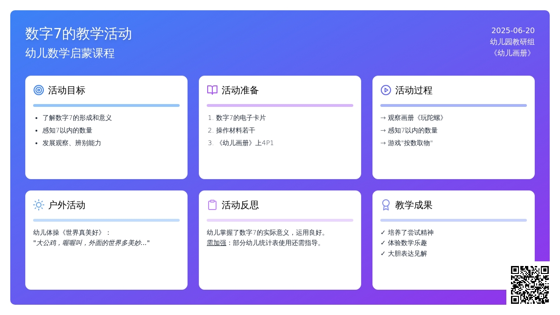Click list item 数字7的电子卡片
This screenshot has height=315, width=560.
click(241, 118)
